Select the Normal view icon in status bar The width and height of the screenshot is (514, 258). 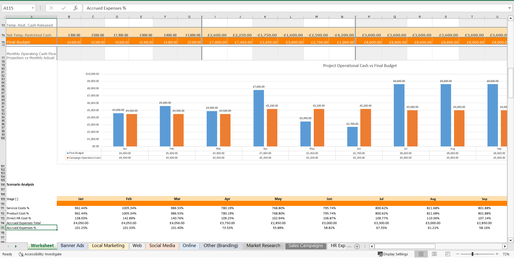tap(421, 254)
